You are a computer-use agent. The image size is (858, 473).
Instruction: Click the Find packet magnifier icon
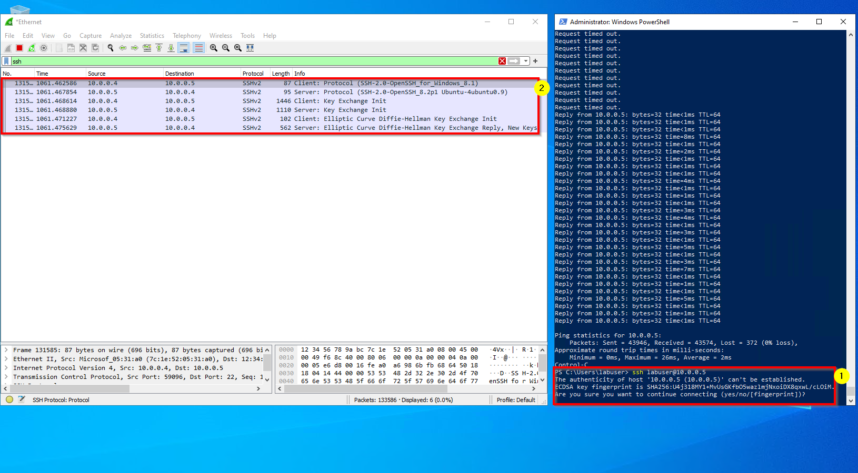click(x=111, y=48)
